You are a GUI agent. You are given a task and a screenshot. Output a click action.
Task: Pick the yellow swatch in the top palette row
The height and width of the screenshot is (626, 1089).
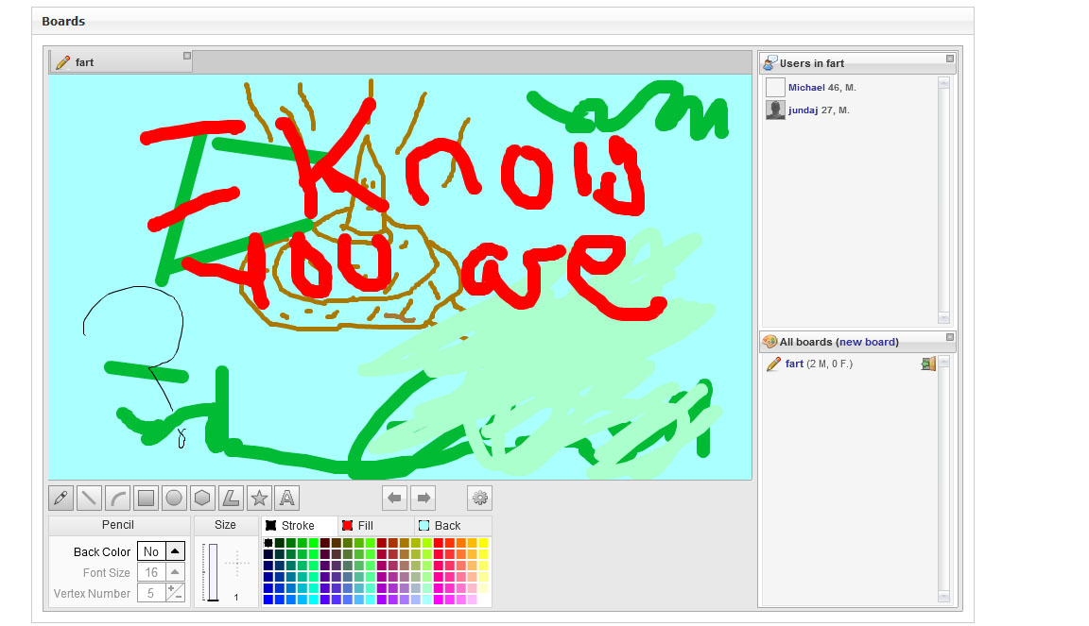[x=483, y=543]
